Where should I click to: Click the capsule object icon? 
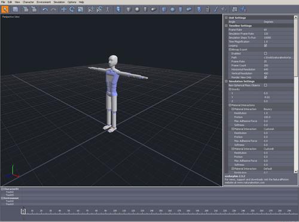[x=154, y=10]
